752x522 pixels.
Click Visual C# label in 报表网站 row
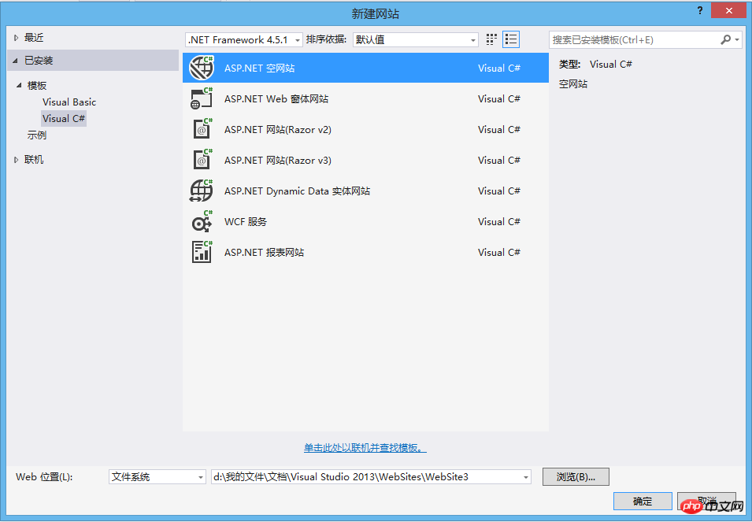[499, 252]
